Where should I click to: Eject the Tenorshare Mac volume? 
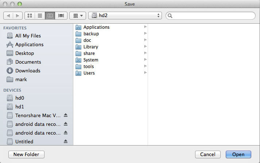pyautogui.click(x=66, y=115)
